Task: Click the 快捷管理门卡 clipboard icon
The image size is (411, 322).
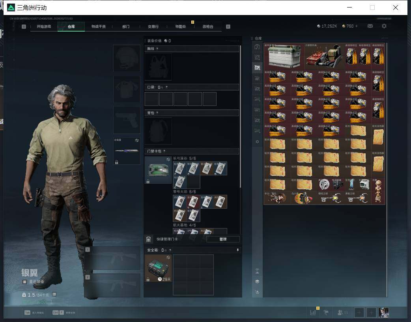Action: (x=148, y=239)
